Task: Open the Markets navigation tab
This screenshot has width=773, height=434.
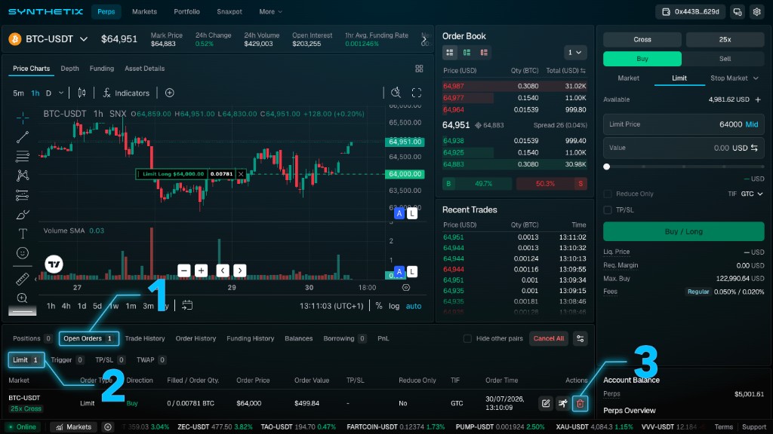Action: [144, 12]
